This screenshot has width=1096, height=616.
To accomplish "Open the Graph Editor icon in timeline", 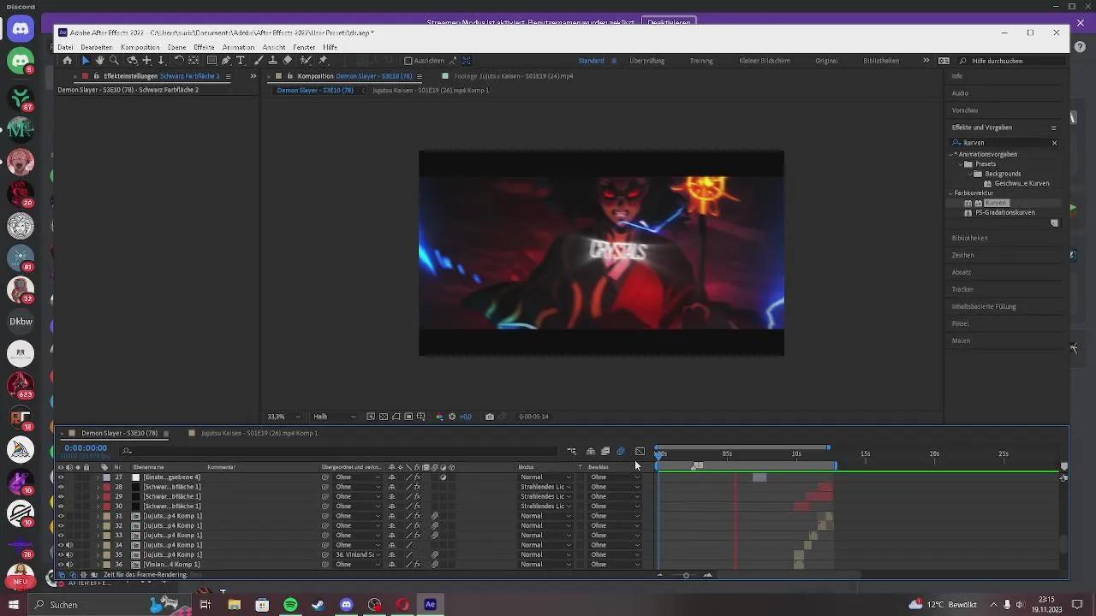I will point(640,451).
